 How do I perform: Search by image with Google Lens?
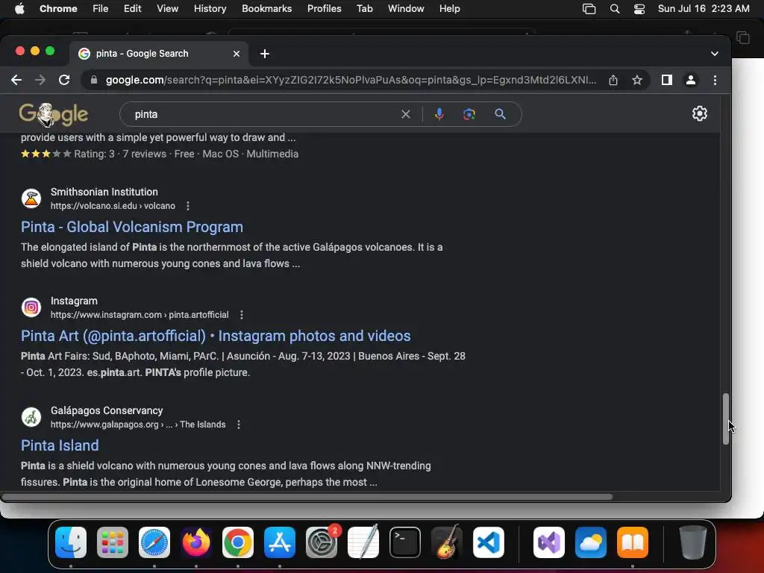coord(469,114)
